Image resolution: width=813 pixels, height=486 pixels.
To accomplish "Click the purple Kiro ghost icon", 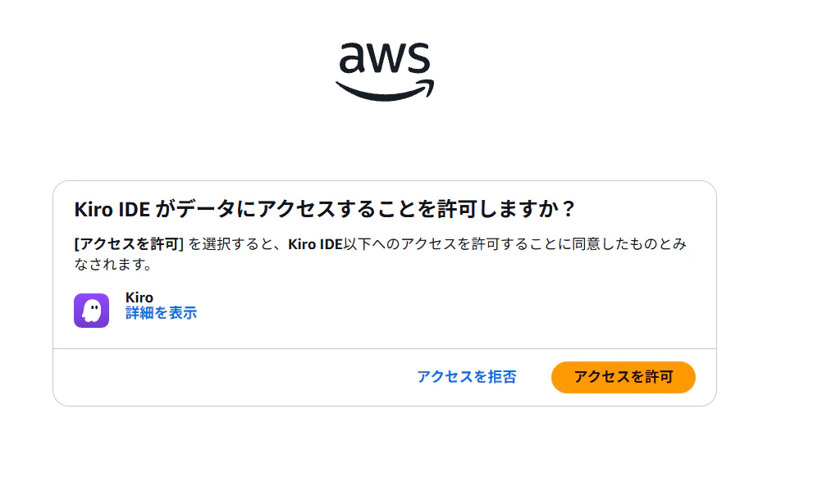I will coord(91,311).
